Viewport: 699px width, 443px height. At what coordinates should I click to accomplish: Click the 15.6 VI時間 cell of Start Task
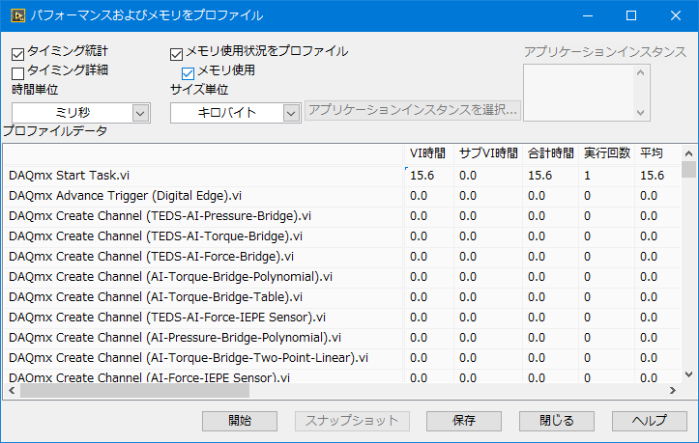(429, 176)
